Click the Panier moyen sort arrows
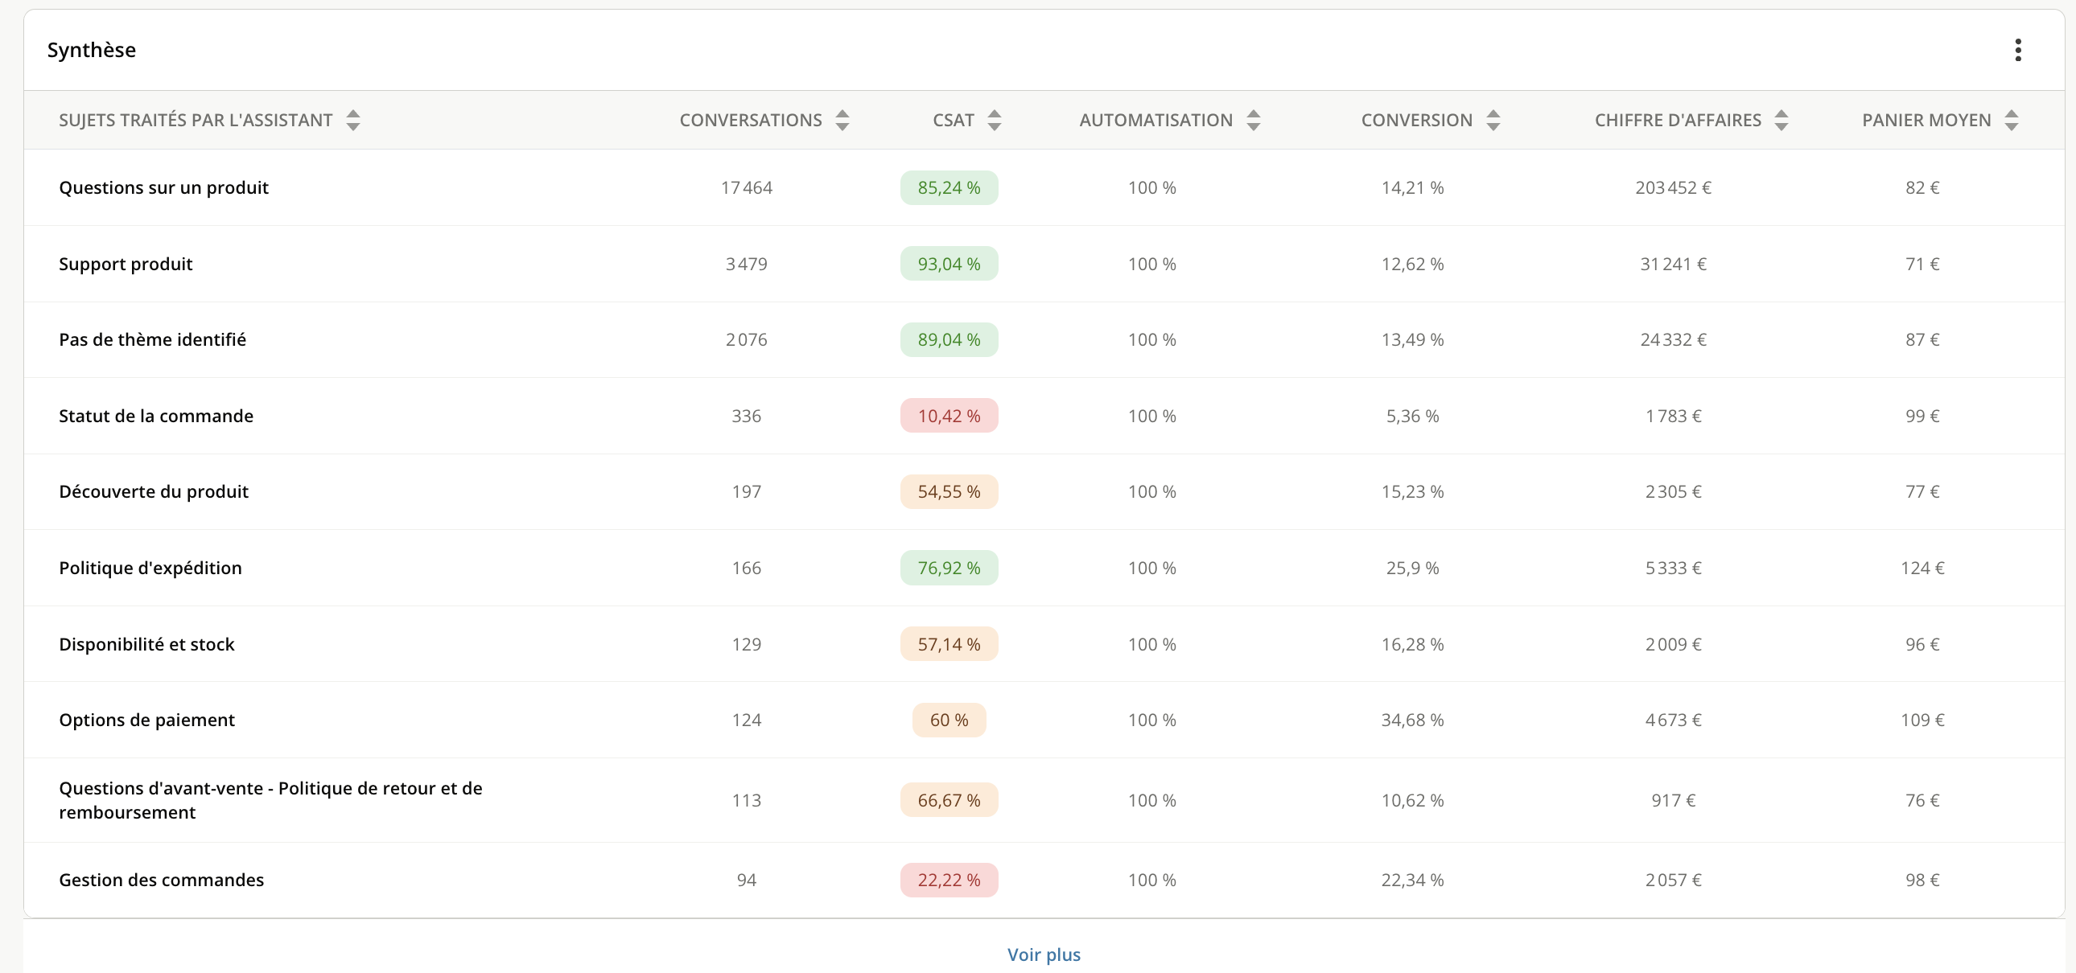2076x973 pixels. pos(2011,120)
